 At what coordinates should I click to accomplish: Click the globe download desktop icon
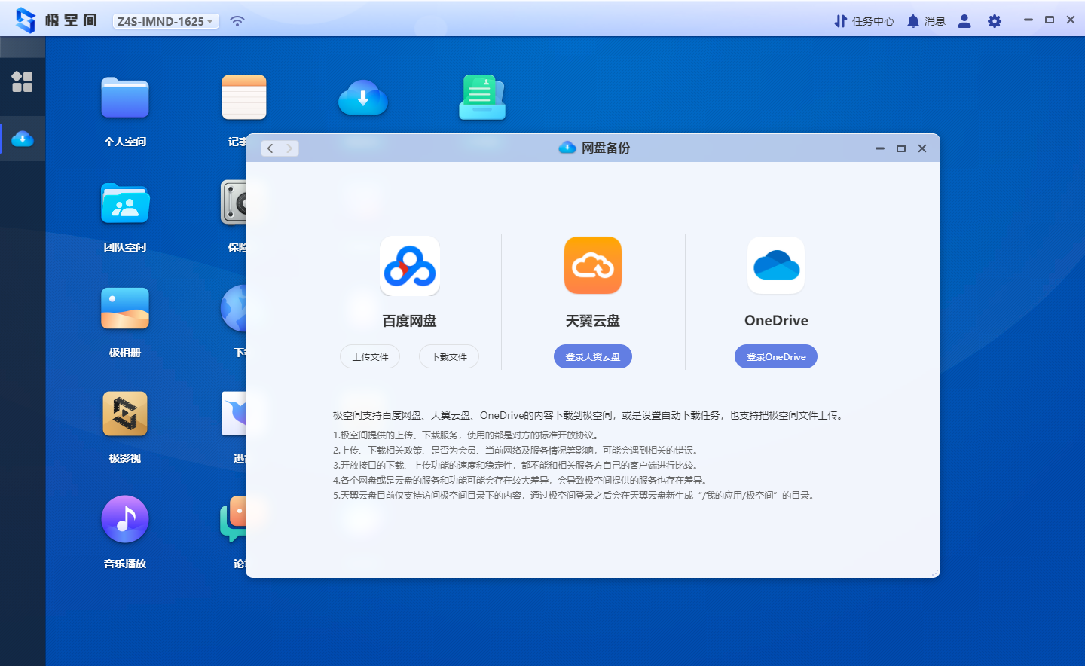pyautogui.click(x=234, y=308)
